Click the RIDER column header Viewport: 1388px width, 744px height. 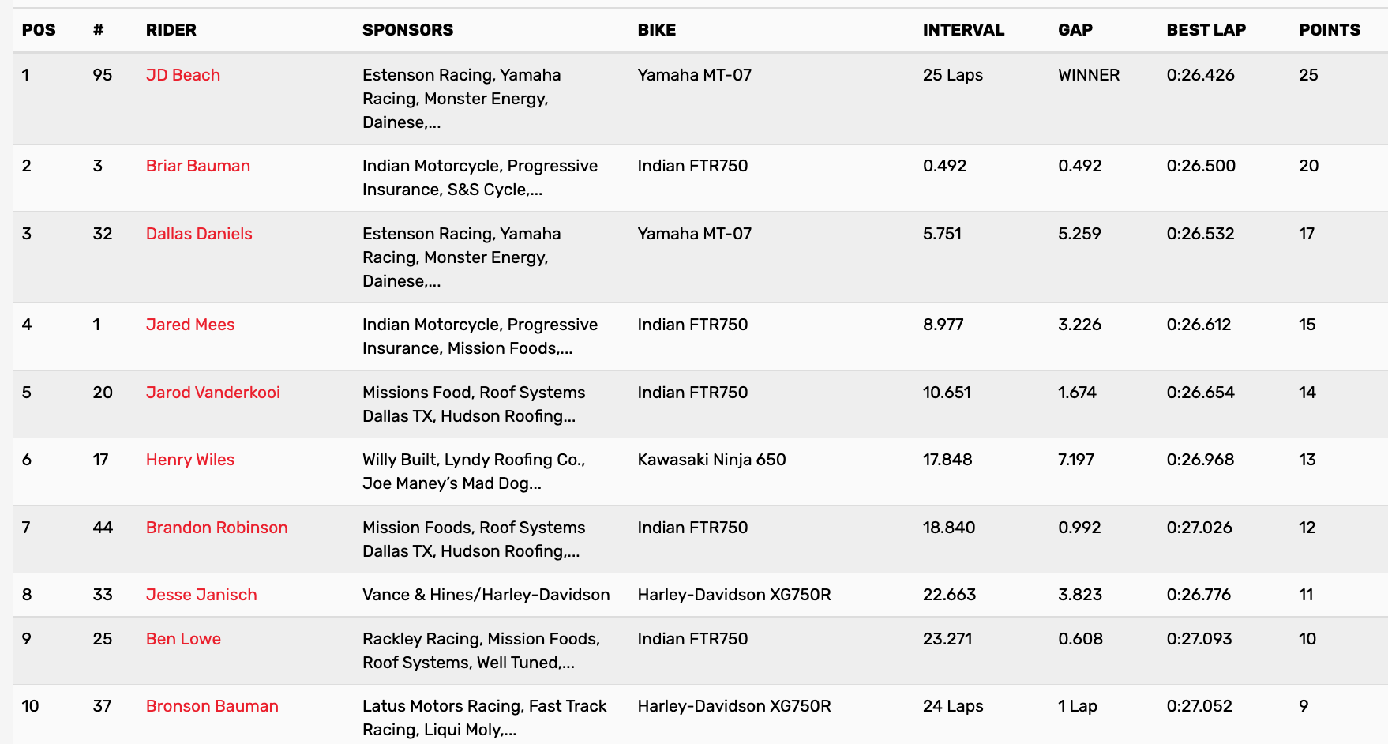[171, 30]
